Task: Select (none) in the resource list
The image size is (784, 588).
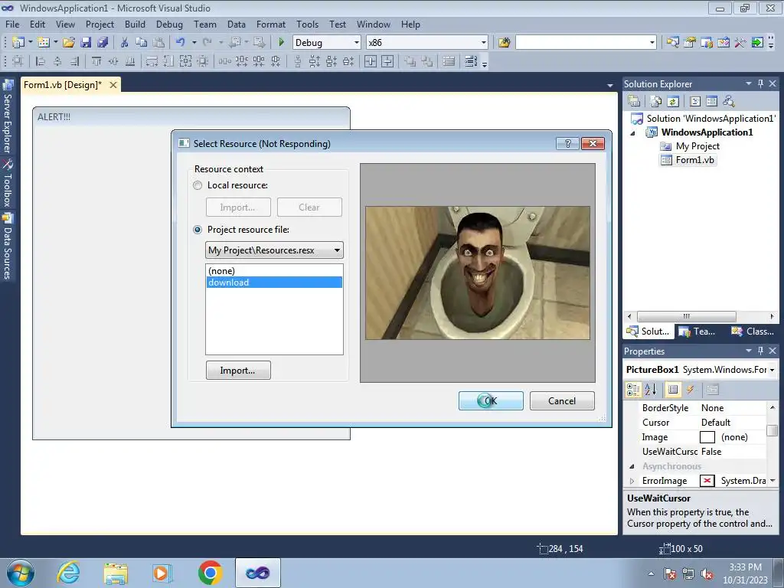Action: [275, 271]
